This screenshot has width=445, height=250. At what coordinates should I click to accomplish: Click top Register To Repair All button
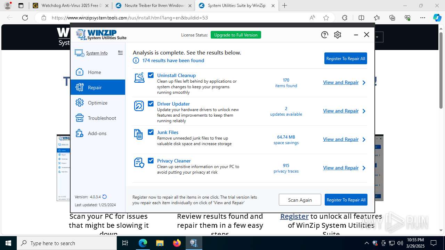[346, 58]
